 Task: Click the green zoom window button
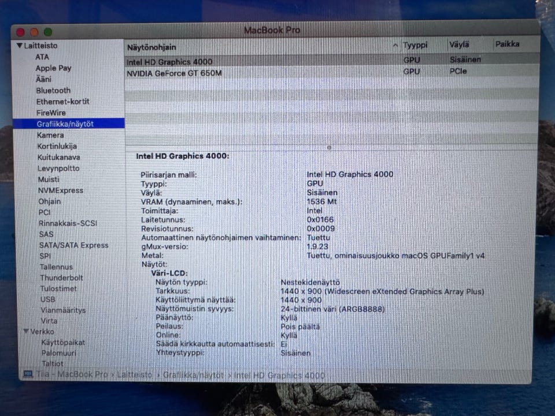pos(48,32)
